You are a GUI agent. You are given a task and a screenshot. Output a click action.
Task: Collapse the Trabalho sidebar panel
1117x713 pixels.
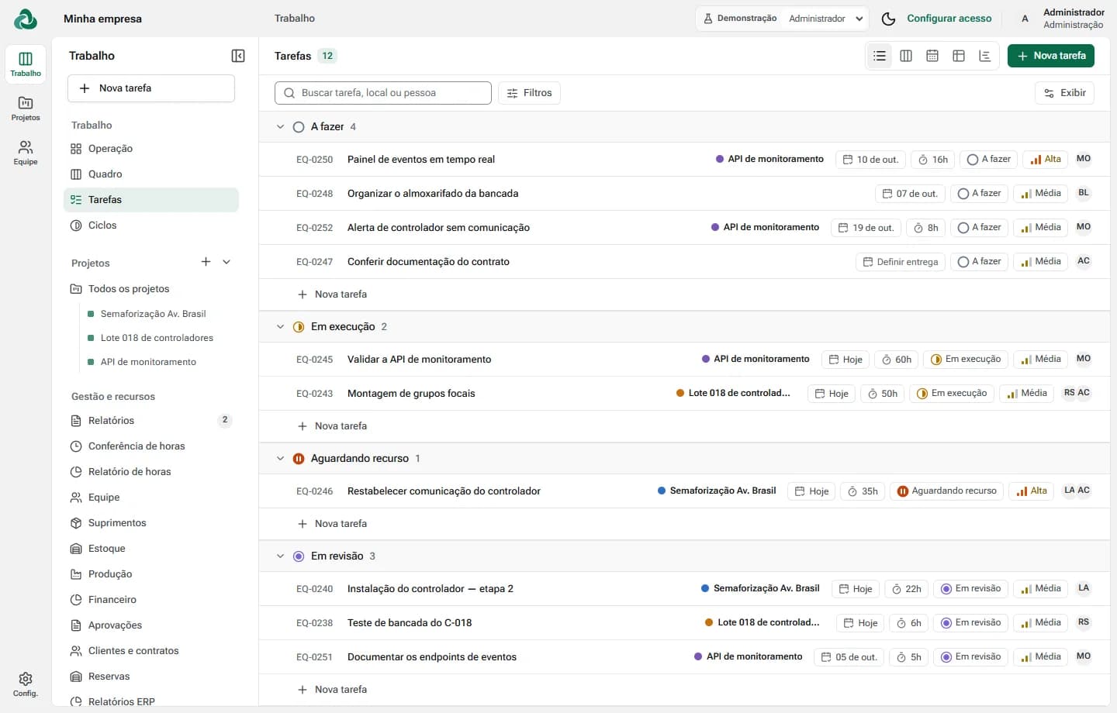pos(238,56)
